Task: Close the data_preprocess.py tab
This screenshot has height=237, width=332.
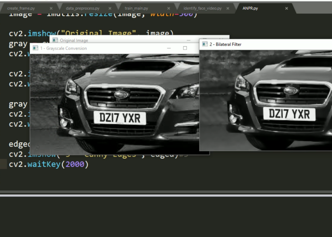Action: [x=110, y=9]
